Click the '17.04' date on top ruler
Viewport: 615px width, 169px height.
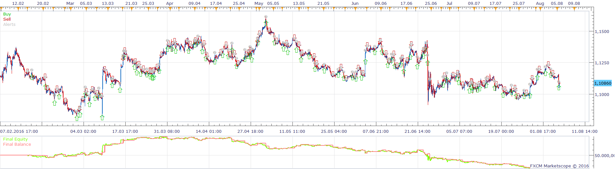pos(216,3)
